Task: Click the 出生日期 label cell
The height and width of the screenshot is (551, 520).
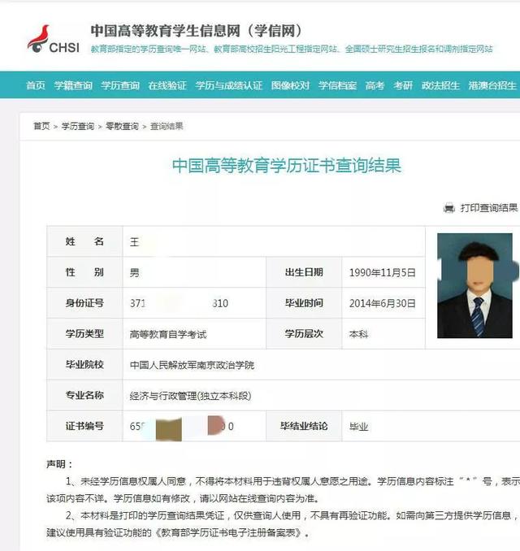Action: pyautogui.click(x=304, y=272)
